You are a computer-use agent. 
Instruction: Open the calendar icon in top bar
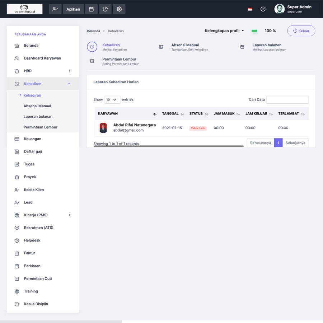point(91,9)
